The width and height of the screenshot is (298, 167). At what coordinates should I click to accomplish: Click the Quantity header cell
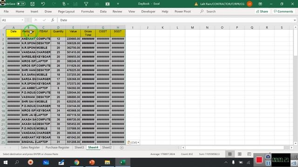tap(58, 33)
